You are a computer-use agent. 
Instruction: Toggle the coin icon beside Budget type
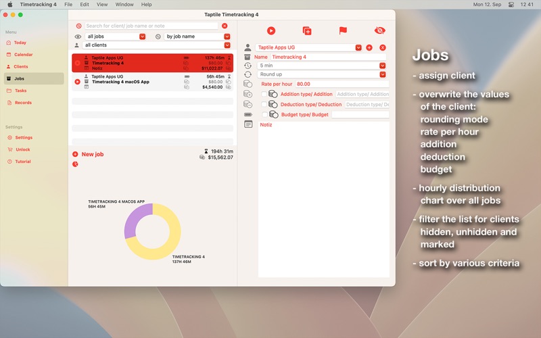(x=274, y=114)
